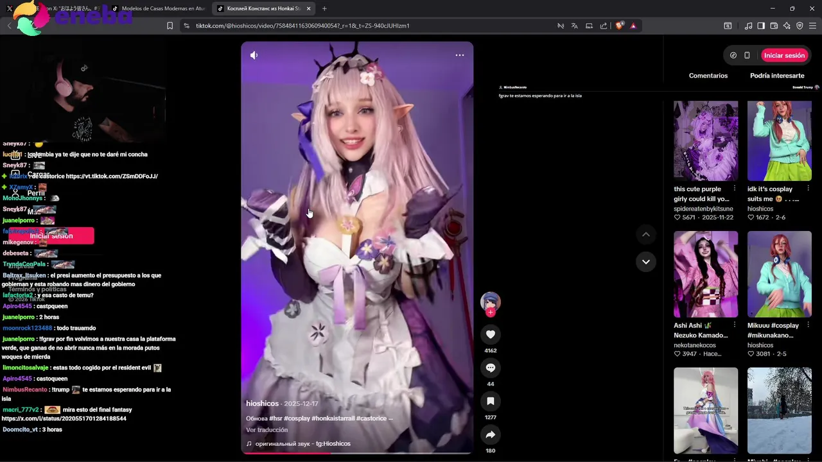Open the #hsr hashtag

click(x=275, y=418)
